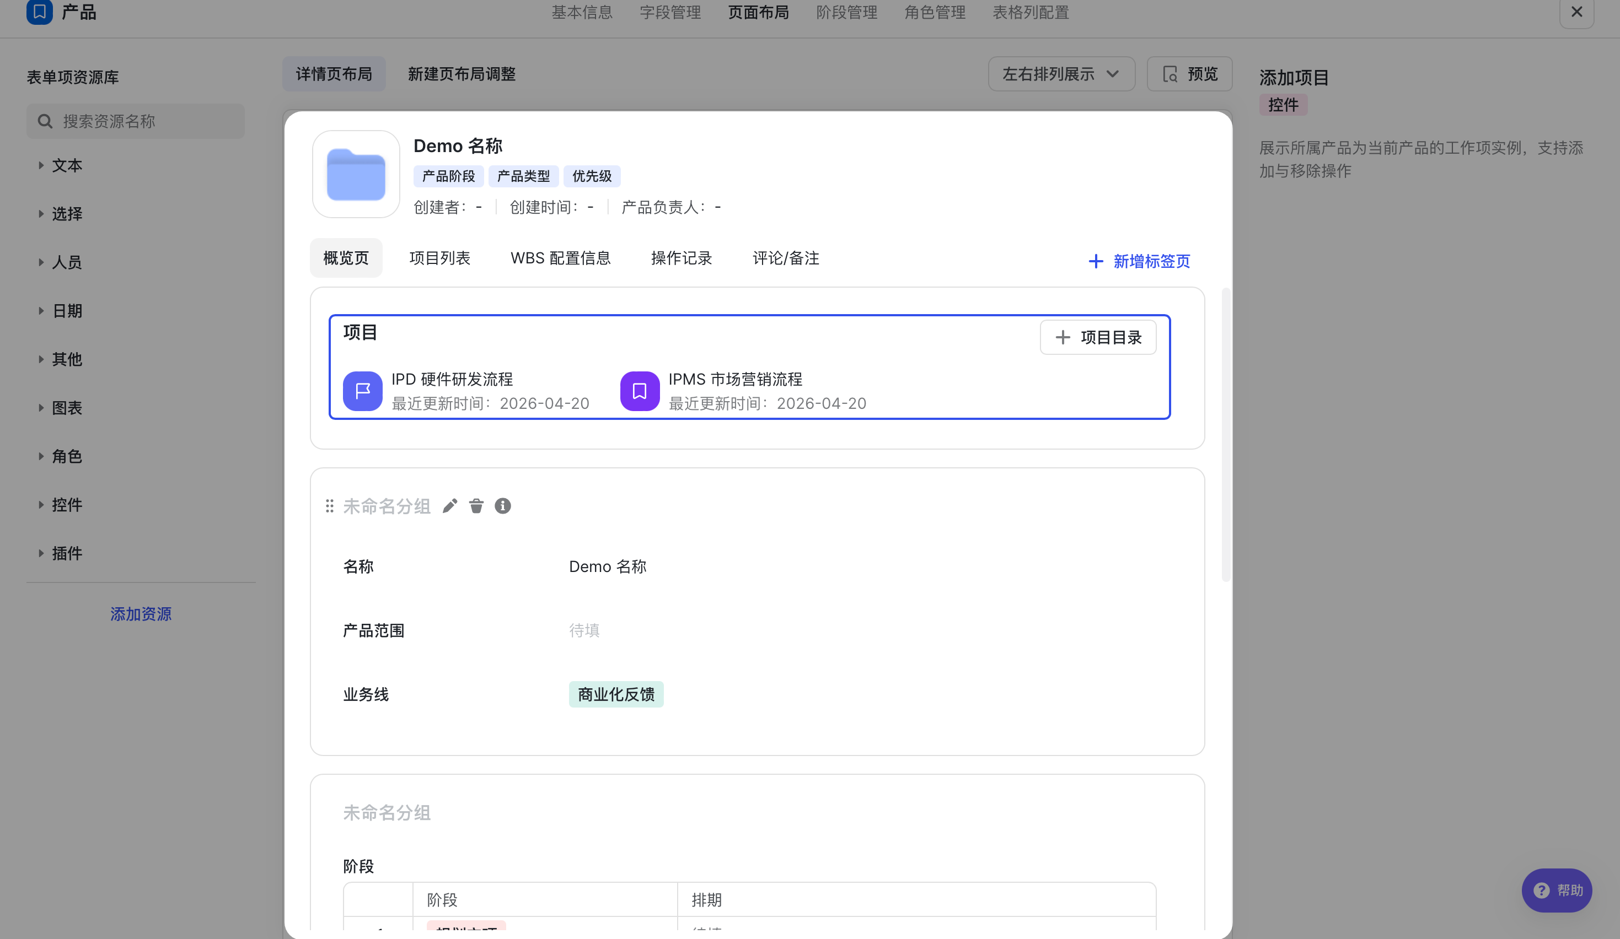
Task: Click the 添加资源 link
Action: pyautogui.click(x=141, y=614)
